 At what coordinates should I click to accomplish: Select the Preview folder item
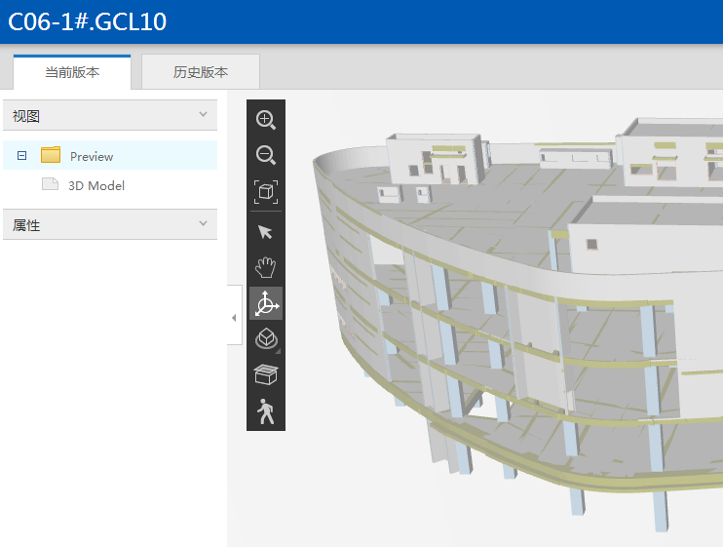[91, 156]
